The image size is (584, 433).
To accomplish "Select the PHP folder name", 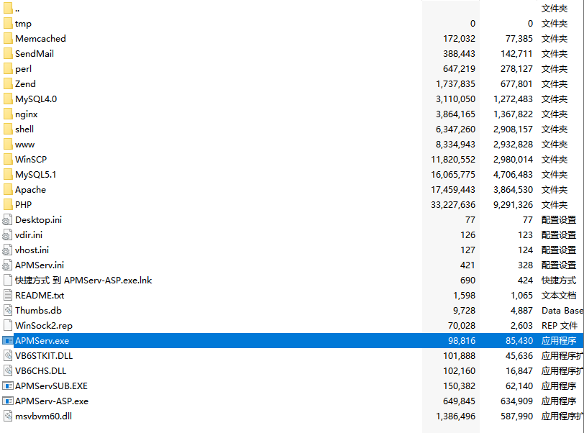I will pos(24,204).
